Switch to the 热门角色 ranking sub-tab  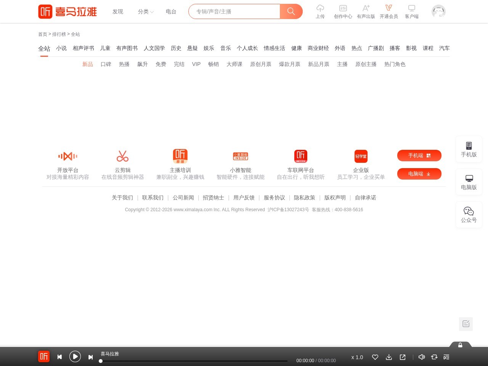[x=395, y=64]
